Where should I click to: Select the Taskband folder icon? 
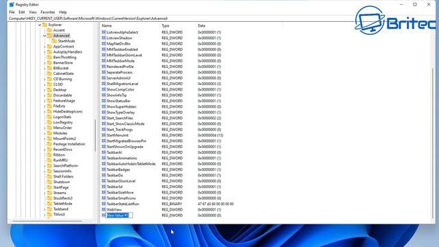click(x=49, y=209)
